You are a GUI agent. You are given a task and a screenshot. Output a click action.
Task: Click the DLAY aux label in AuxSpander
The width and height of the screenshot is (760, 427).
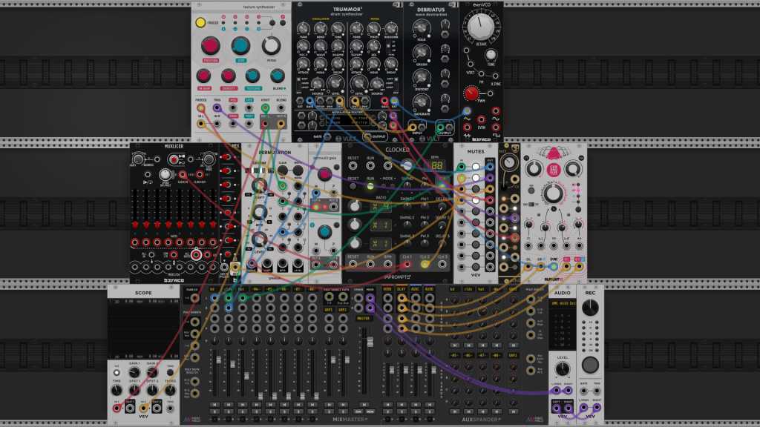tap(402, 290)
